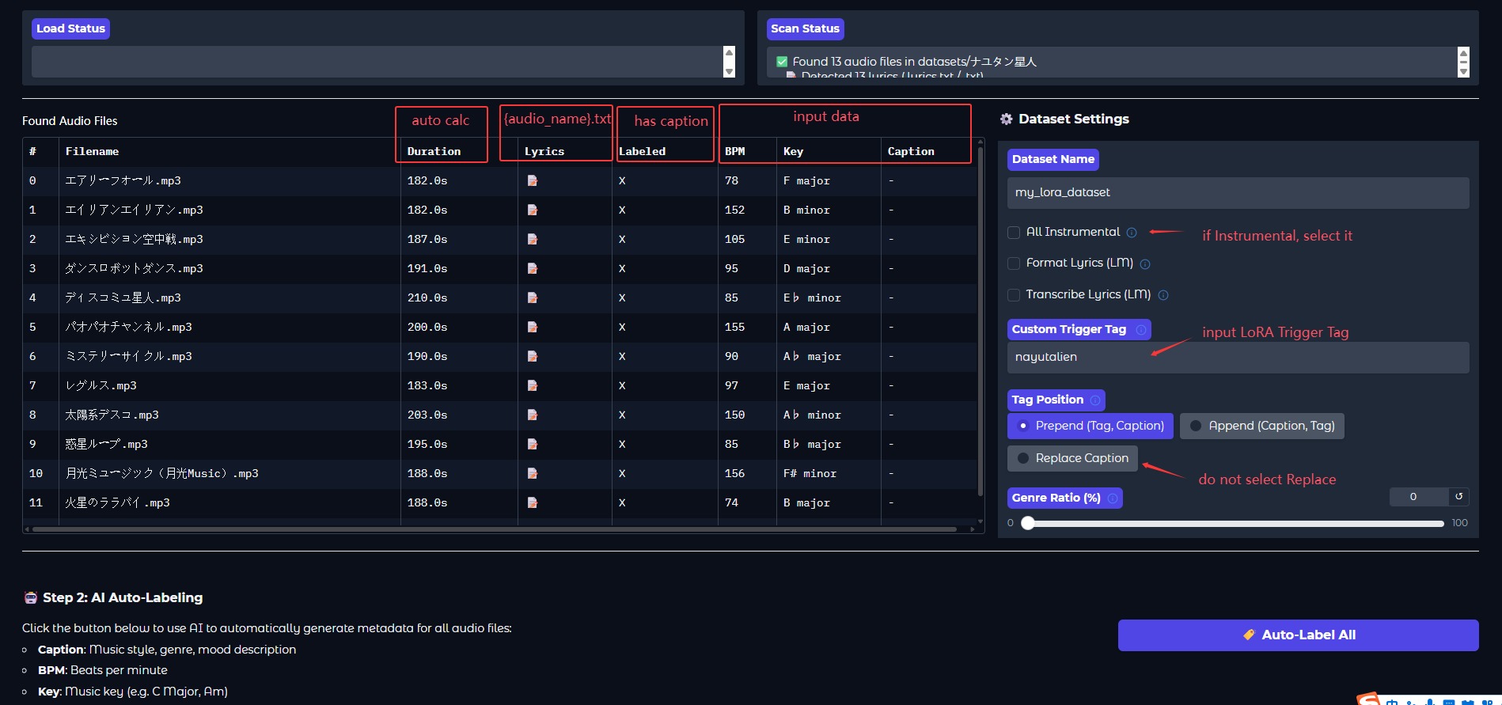Open lyrics file icon for レグルス.mp3
Viewport: 1502px width, 705px height.
533,386
